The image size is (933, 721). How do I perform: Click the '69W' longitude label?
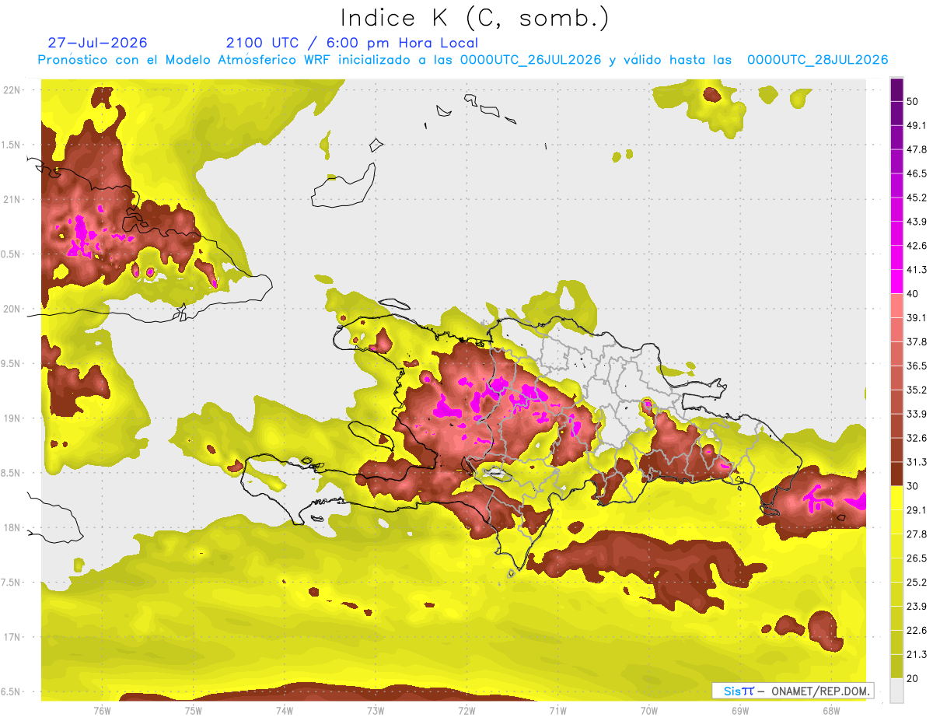click(739, 710)
